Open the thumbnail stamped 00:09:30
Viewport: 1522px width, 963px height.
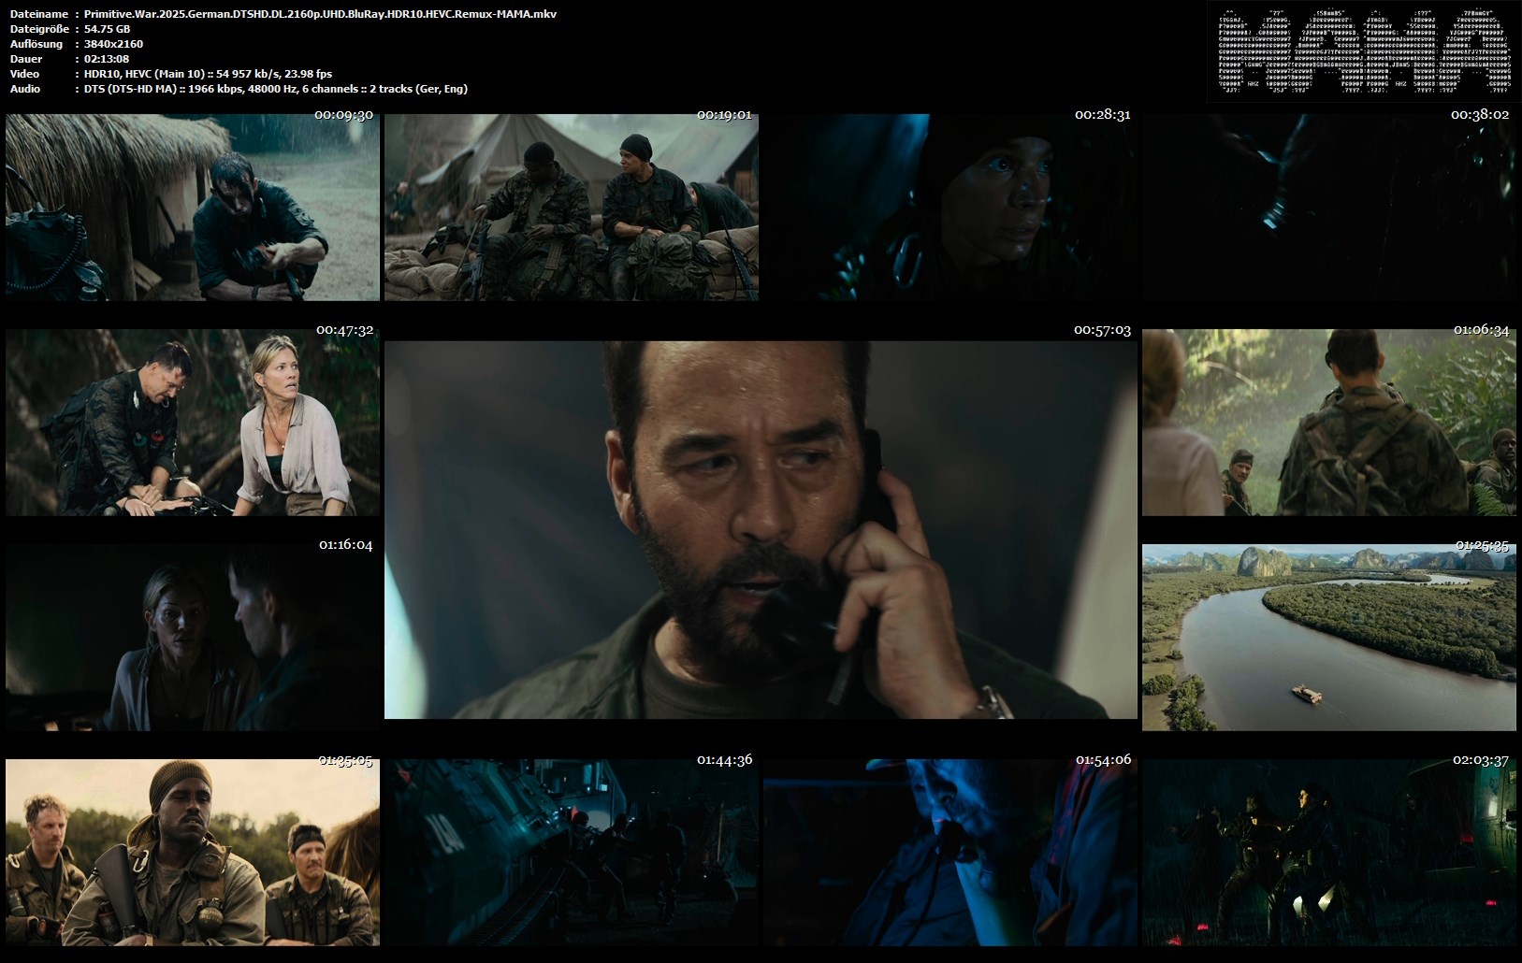[x=193, y=208]
